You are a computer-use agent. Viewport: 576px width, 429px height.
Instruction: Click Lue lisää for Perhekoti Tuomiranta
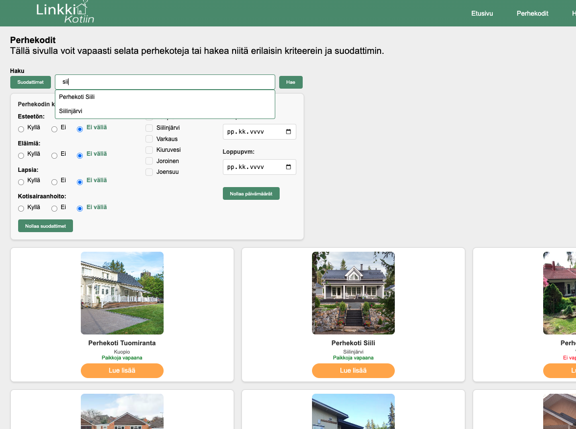(x=122, y=371)
